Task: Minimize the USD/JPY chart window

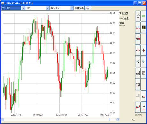Action: pos(135,3)
